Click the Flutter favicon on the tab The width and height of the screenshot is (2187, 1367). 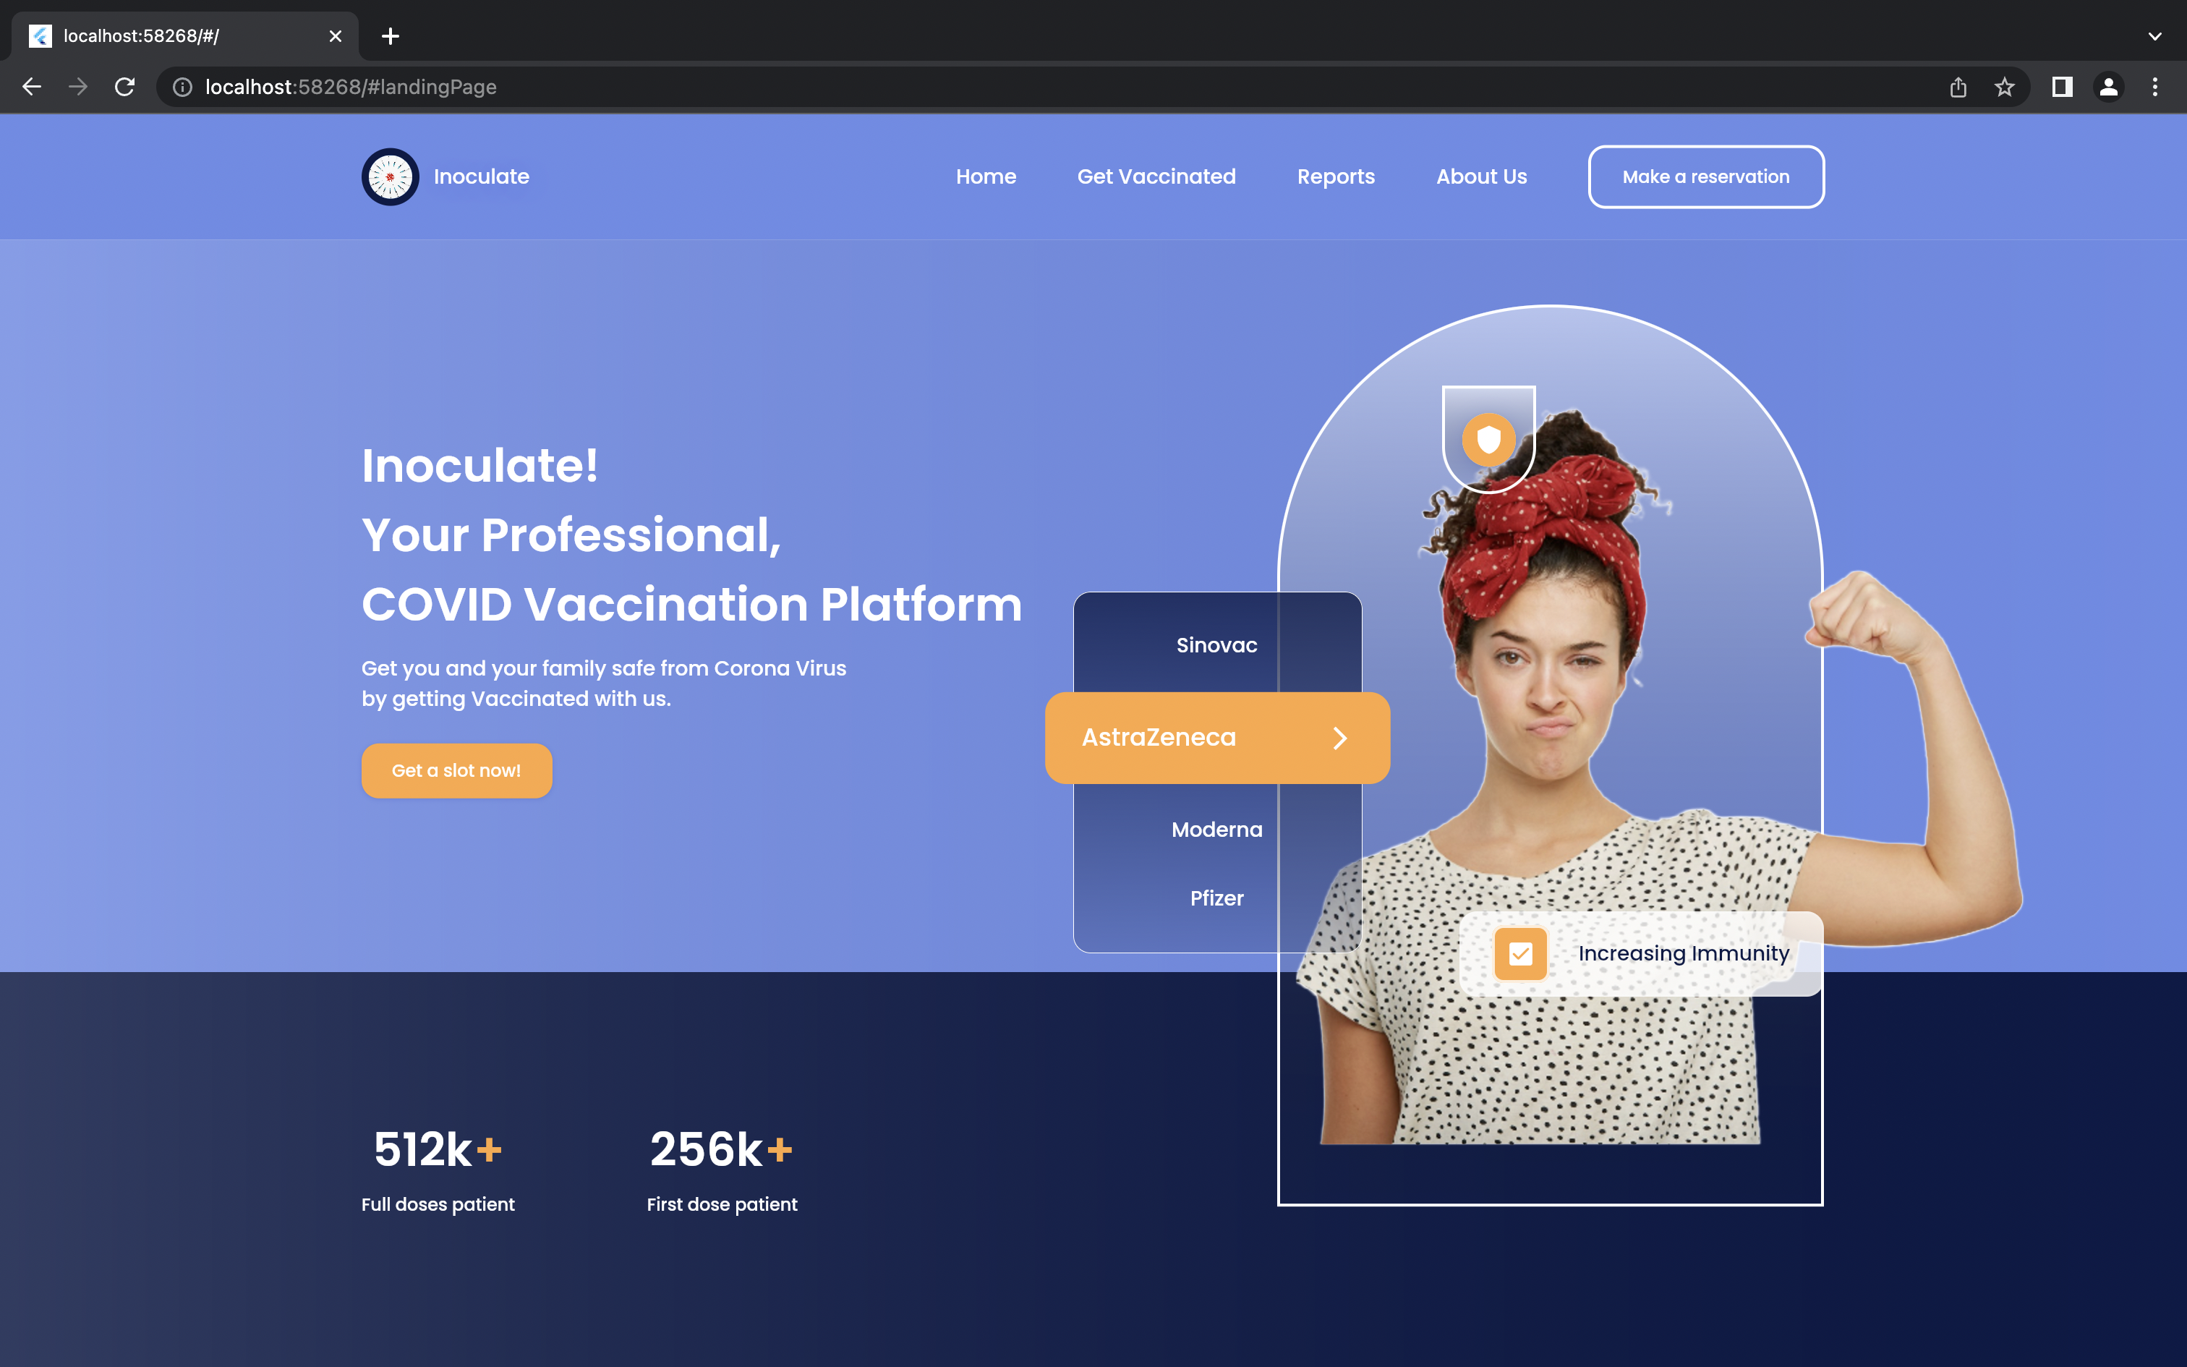tap(40, 36)
